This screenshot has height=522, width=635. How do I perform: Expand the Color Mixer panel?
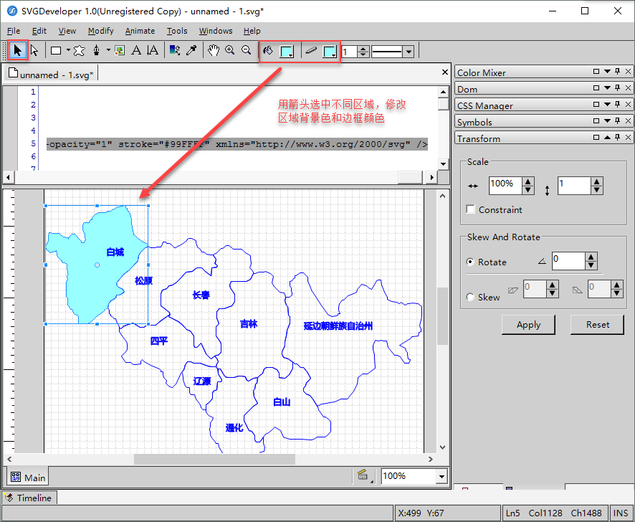607,71
